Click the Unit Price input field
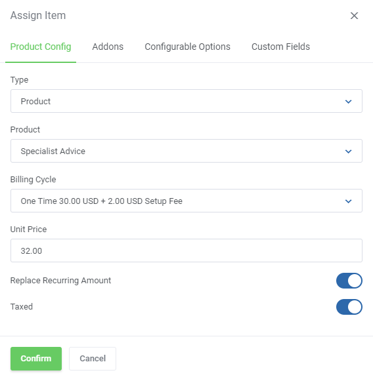Image resolution: width=373 pixels, height=381 pixels. [x=186, y=251]
